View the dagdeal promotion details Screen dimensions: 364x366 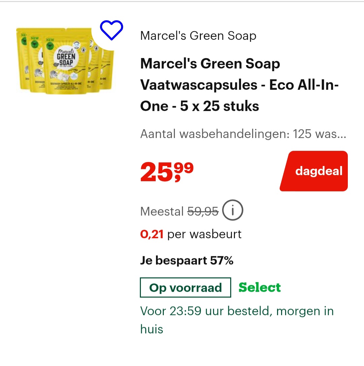pyautogui.click(x=313, y=171)
